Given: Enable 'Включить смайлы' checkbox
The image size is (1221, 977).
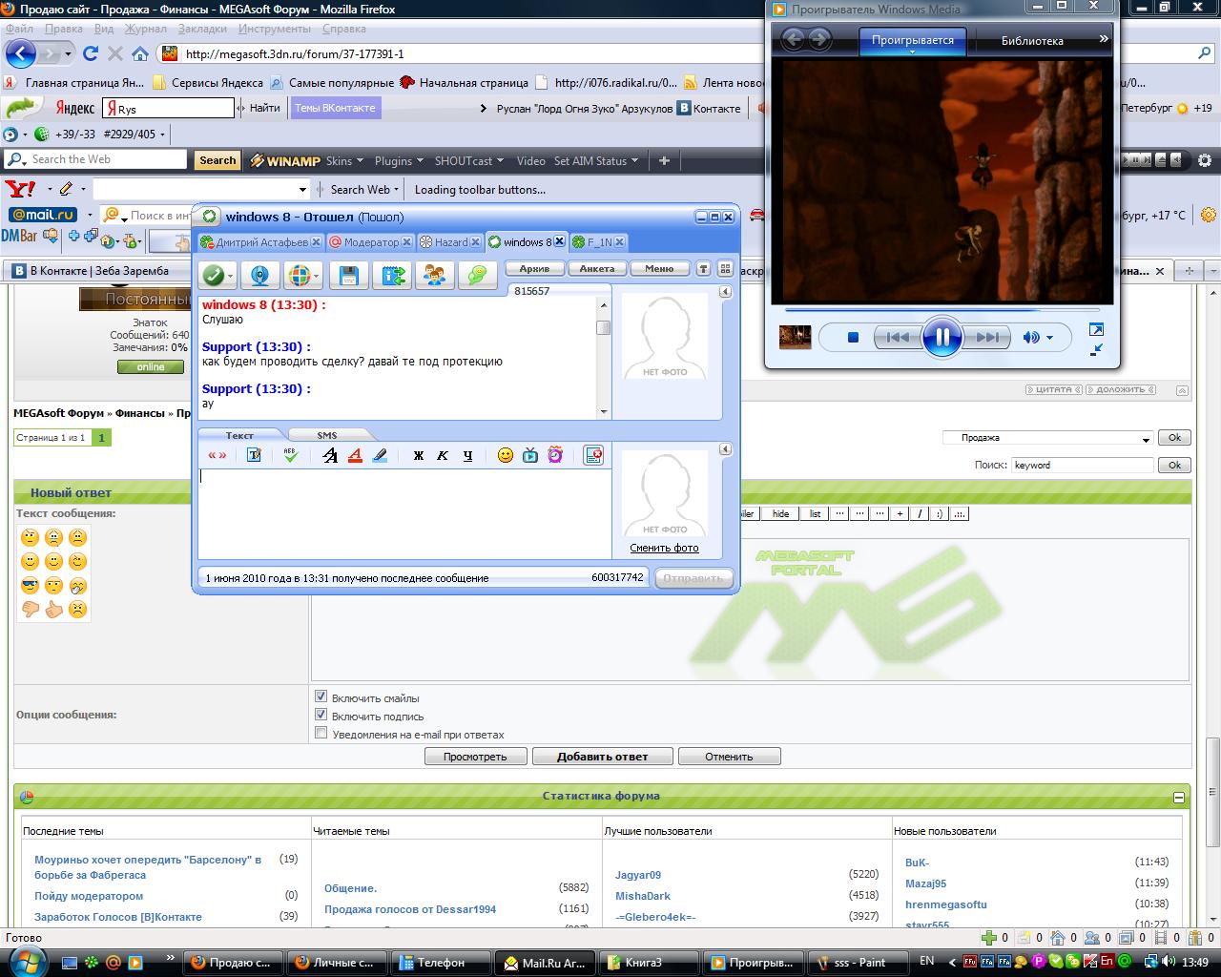Looking at the screenshot, I should [x=321, y=696].
